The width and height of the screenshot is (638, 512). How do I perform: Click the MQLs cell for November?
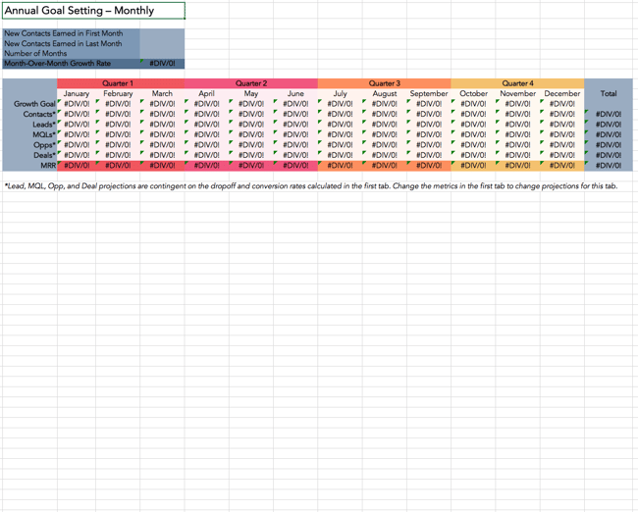point(517,134)
